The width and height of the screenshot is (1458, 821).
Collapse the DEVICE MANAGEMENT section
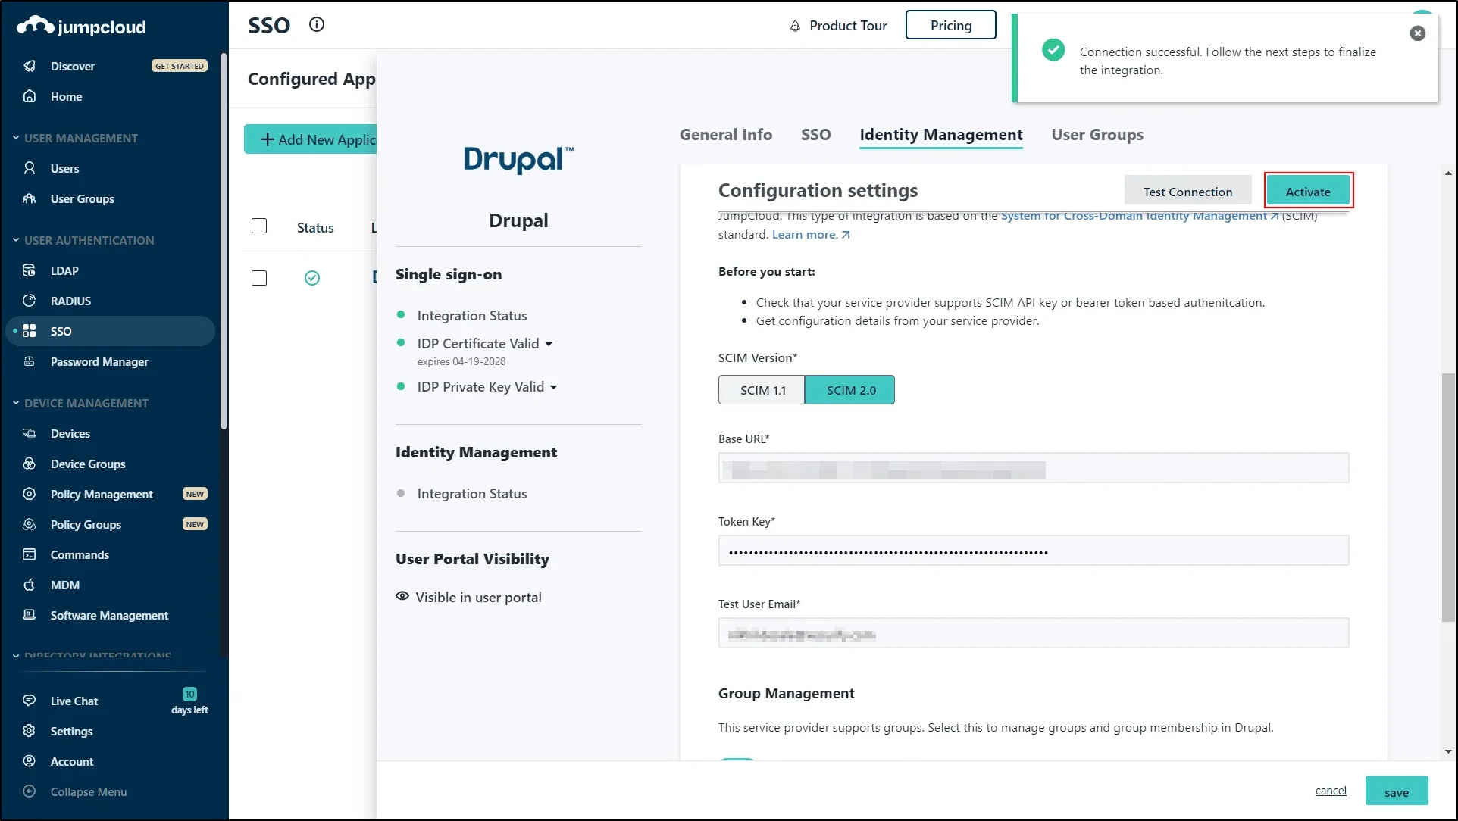click(x=16, y=403)
